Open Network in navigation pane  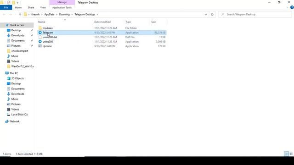(14, 121)
